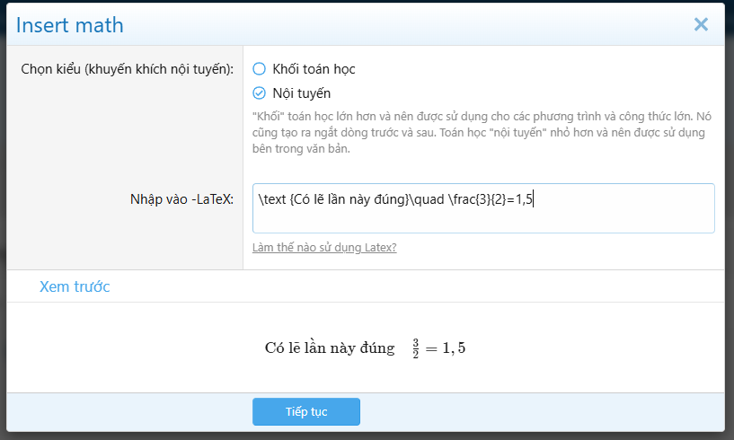Select the Nội tuyến radio button

point(260,92)
